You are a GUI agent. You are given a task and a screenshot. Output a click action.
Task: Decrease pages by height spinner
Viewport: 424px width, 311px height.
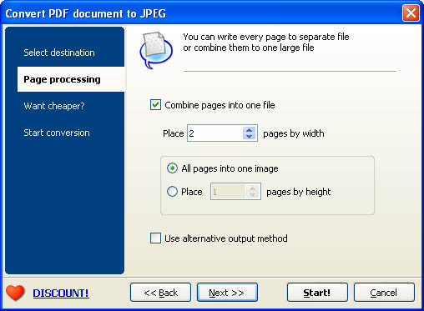252,194
